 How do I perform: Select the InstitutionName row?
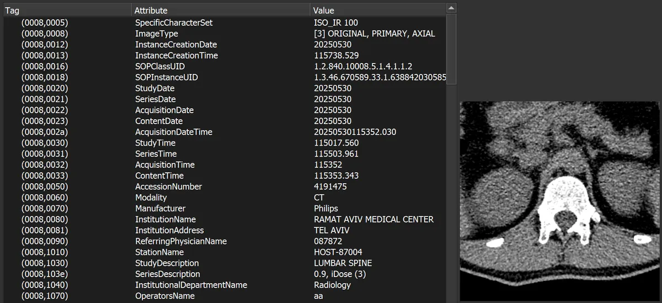pos(225,219)
